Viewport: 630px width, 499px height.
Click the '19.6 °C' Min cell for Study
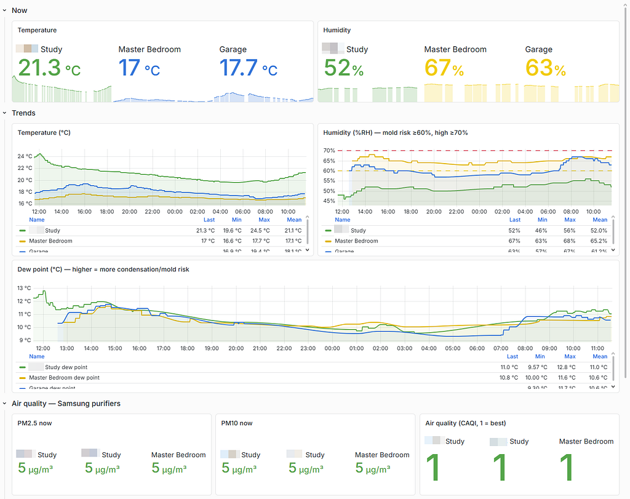tap(232, 231)
